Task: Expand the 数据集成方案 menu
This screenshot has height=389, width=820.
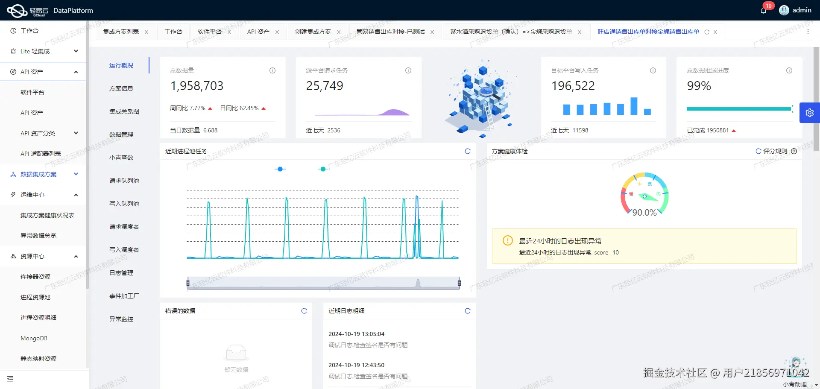Action: point(38,174)
